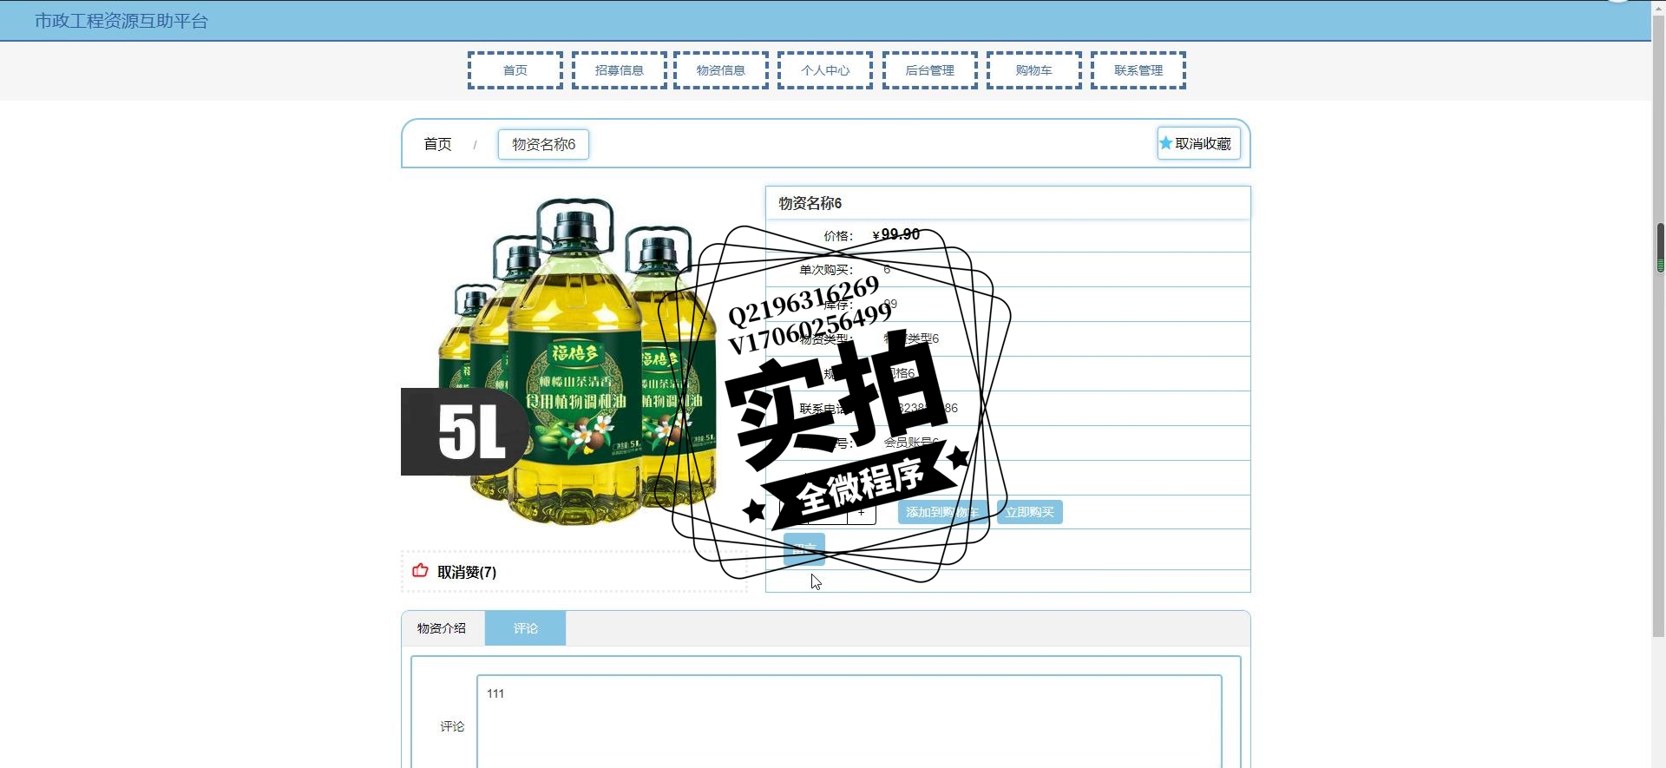Viewport: 1666px width, 768px height.
Task: Click the 首页 breadcrumb link
Action: pyautogui.click(x=437, y=144)
